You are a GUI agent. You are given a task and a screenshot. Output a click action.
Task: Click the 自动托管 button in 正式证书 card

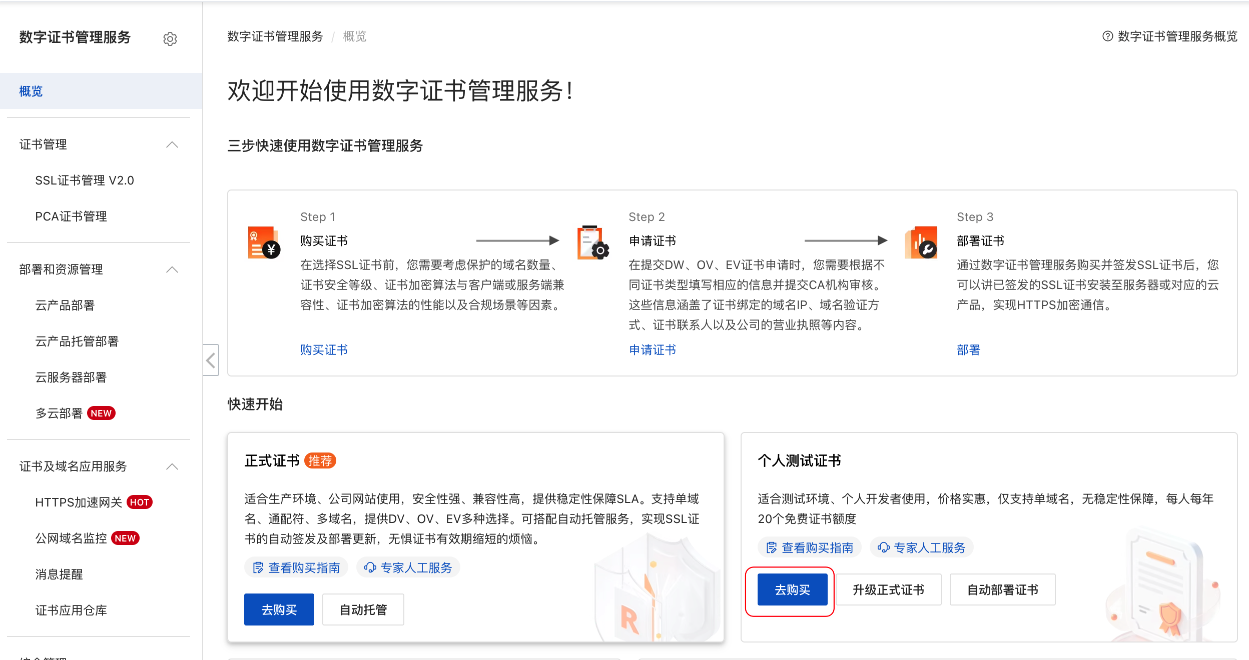click(363, 610)
